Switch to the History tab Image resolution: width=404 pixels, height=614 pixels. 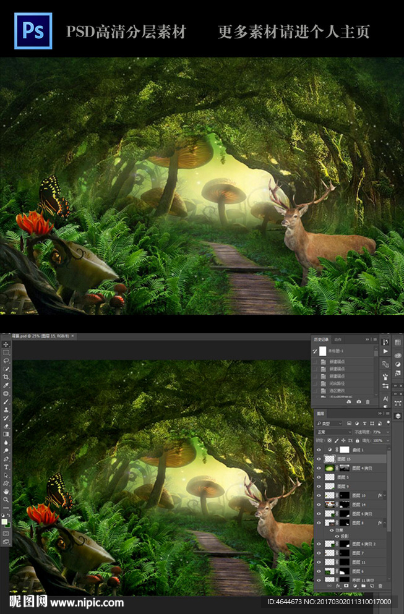click(x=321, y=339)
